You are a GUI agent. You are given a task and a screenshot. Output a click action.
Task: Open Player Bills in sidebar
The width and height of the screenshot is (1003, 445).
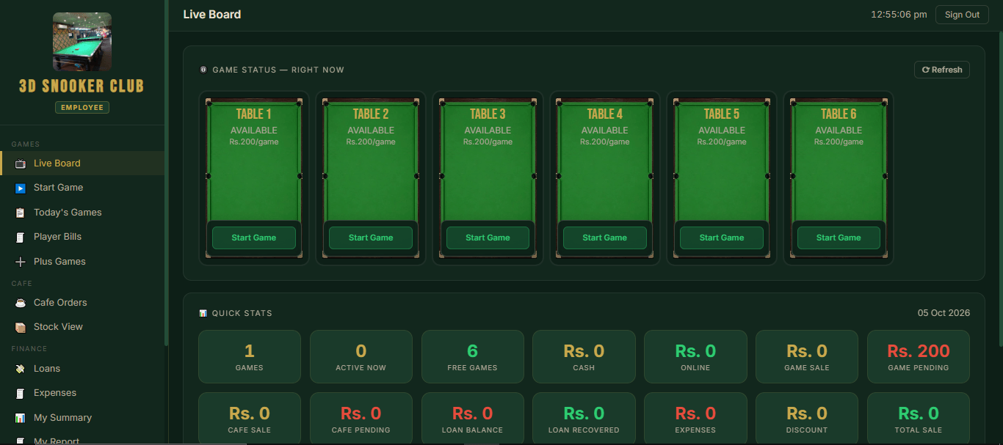[82, 237]
